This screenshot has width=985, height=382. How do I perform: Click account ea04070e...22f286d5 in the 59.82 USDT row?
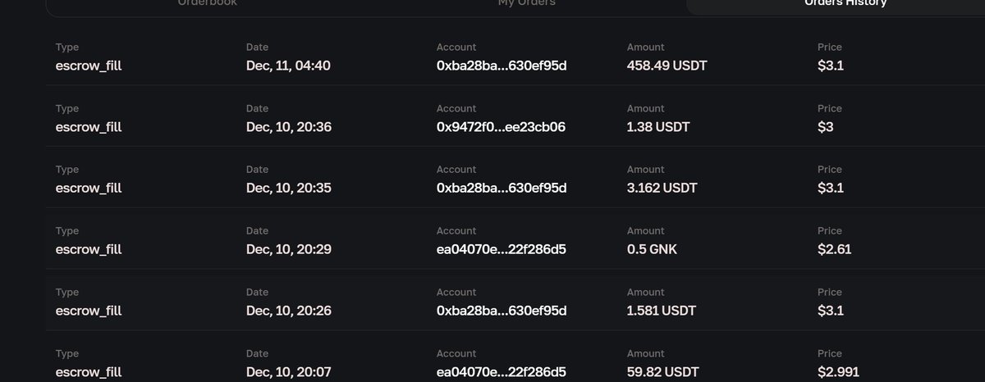pyautogui.click(x=502, y=372)
